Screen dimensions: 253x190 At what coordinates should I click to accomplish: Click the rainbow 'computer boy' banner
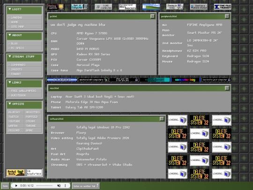[185, 80]
